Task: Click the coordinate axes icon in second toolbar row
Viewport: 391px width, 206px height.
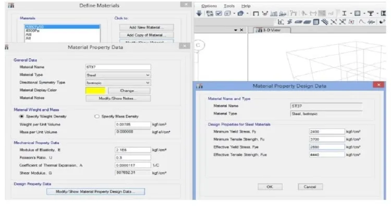Action: [x=280, y=22]
